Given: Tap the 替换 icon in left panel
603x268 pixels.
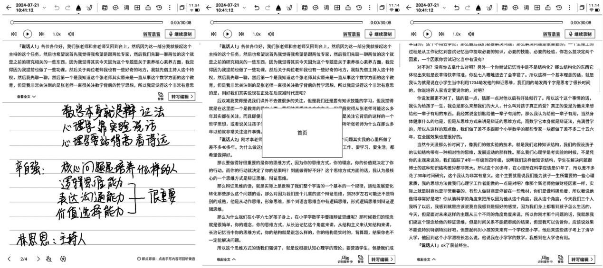Looking at the screenshot, I should click(161, 97).
